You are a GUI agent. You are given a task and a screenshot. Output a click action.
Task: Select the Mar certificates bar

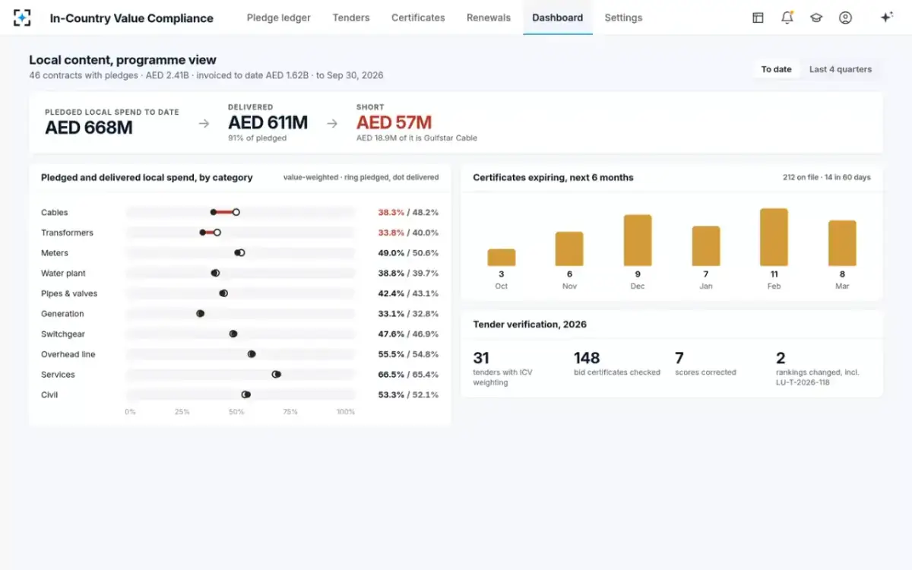pos(842,243)
